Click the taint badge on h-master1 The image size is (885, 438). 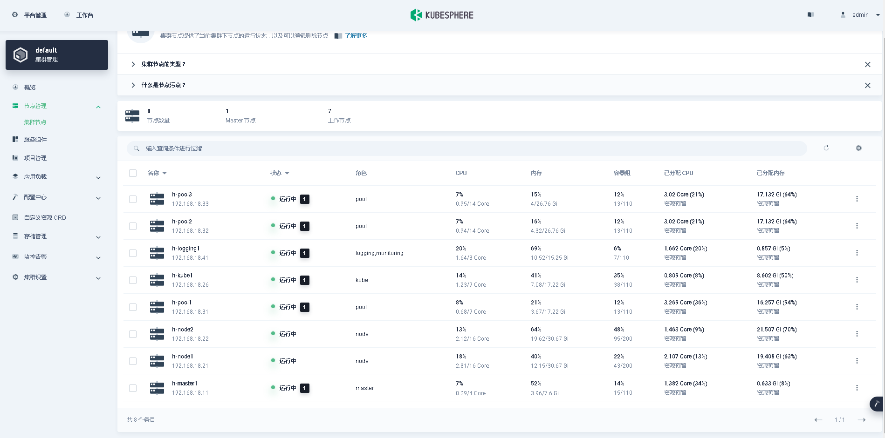[x=305, y=388]
